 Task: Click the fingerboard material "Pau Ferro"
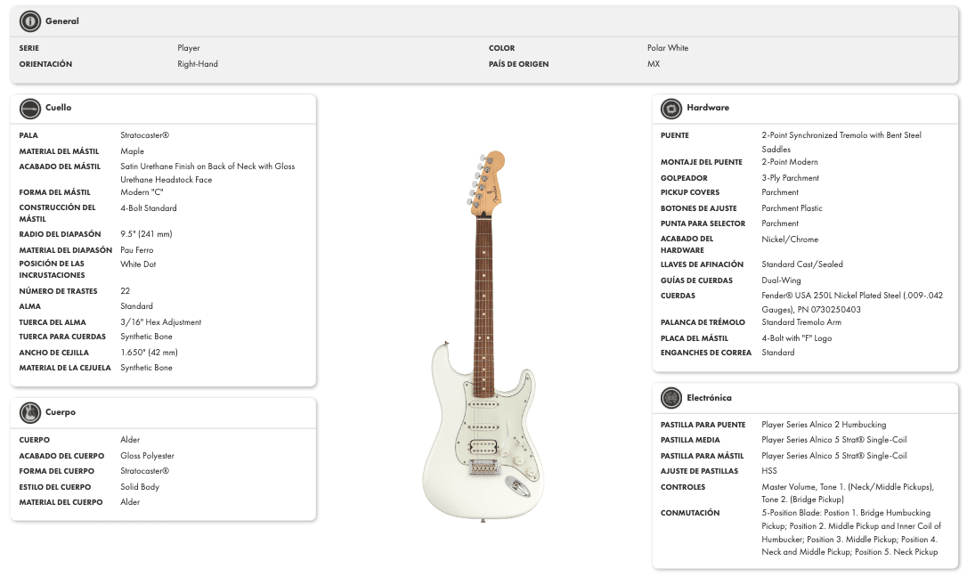point(137,250)
